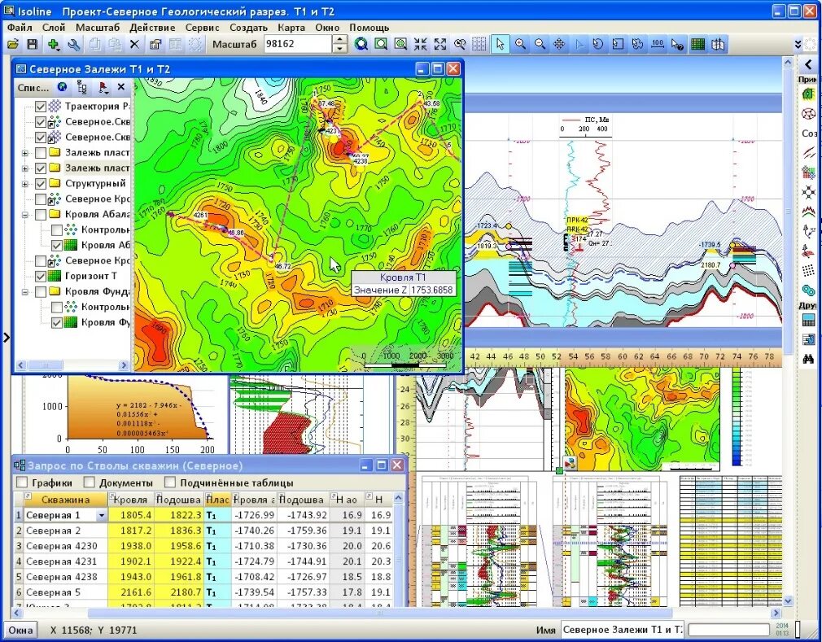Click the Окна button in status bar
The width and height of the screenshot is (822, 642).
pos(20,630)
